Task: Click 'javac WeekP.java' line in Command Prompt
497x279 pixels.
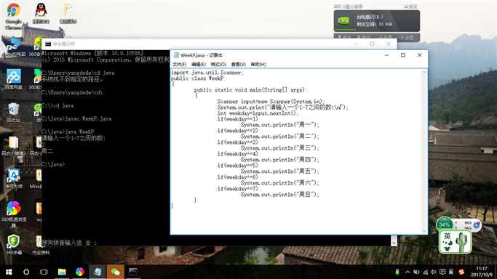Action: pos(76,118)
